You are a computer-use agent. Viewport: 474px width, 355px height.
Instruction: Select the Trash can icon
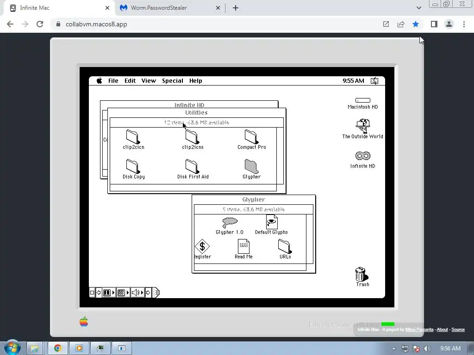coord(362,274)
